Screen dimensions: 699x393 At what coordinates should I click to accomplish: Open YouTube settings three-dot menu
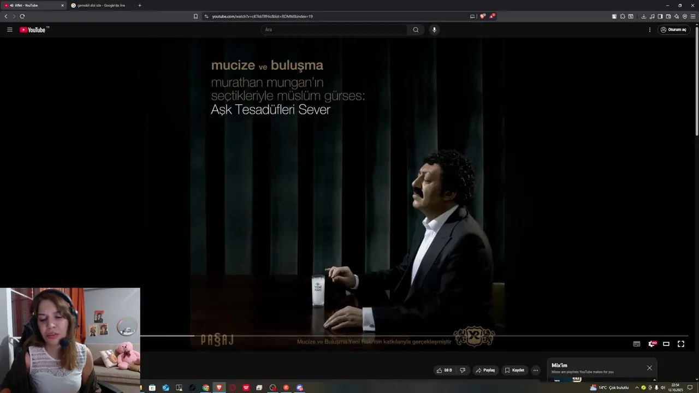pos(650,29)
